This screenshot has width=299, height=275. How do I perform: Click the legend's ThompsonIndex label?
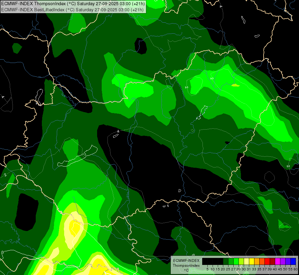click(186, 266)
